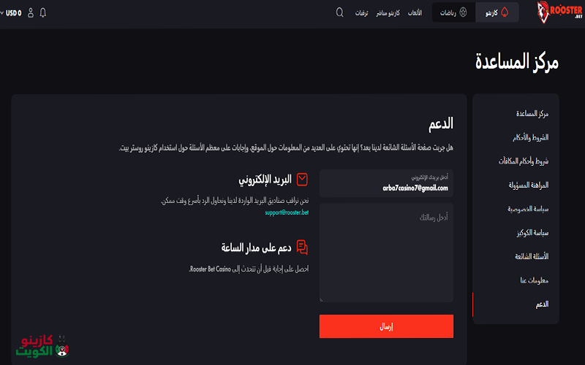Image resolution: width=585 pixels, height=365 pixels.
Task: Select الدعم in the sidebar
Action: (542, 304)
